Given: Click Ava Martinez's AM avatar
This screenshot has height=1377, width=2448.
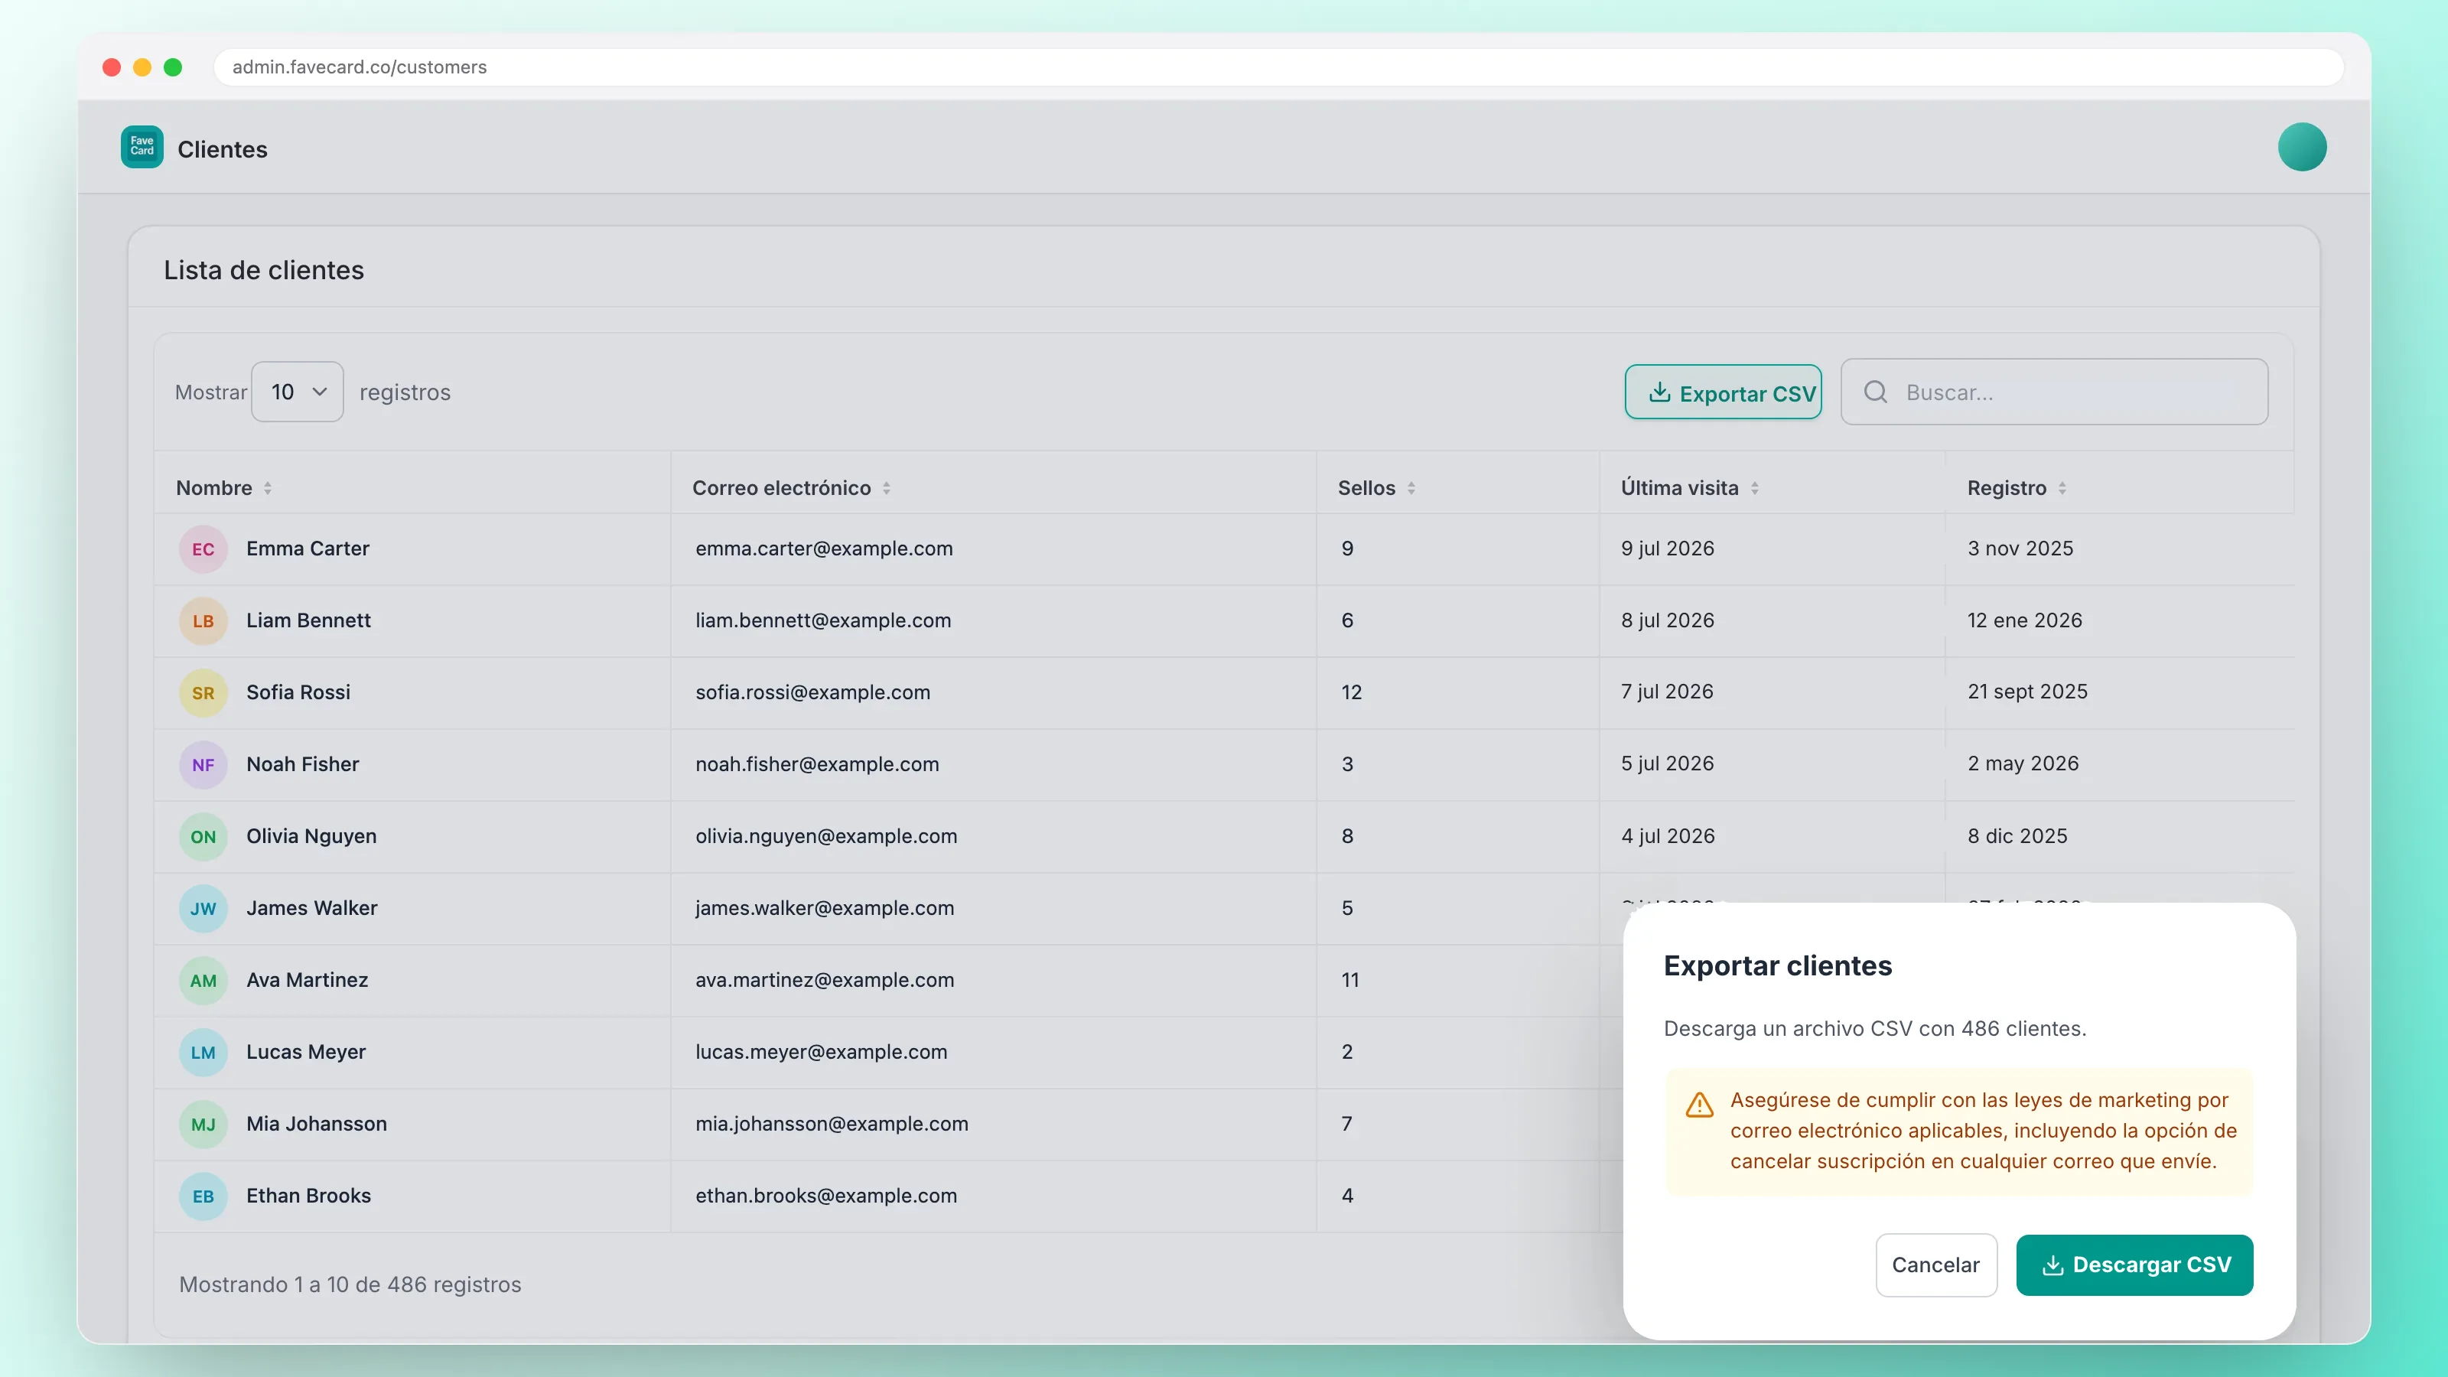Looking at the screenshot, I should [203, 981].
